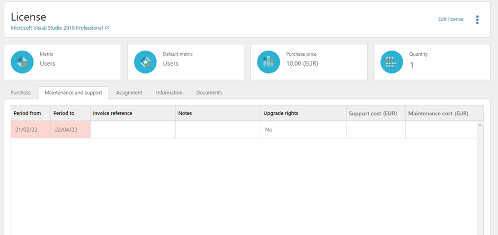Click the Upgrade rights value No
The image size is (498, 235).
269,130
